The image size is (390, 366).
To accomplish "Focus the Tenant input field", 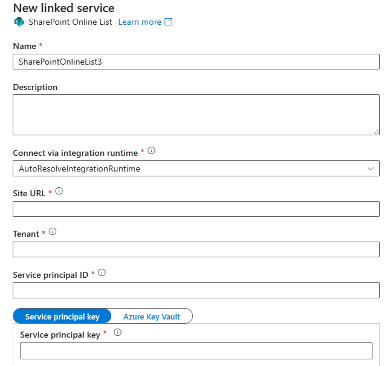I will (x=196, y=249).
